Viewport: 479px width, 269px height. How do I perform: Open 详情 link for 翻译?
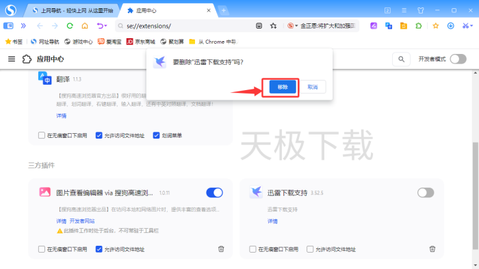click(61, 116)
